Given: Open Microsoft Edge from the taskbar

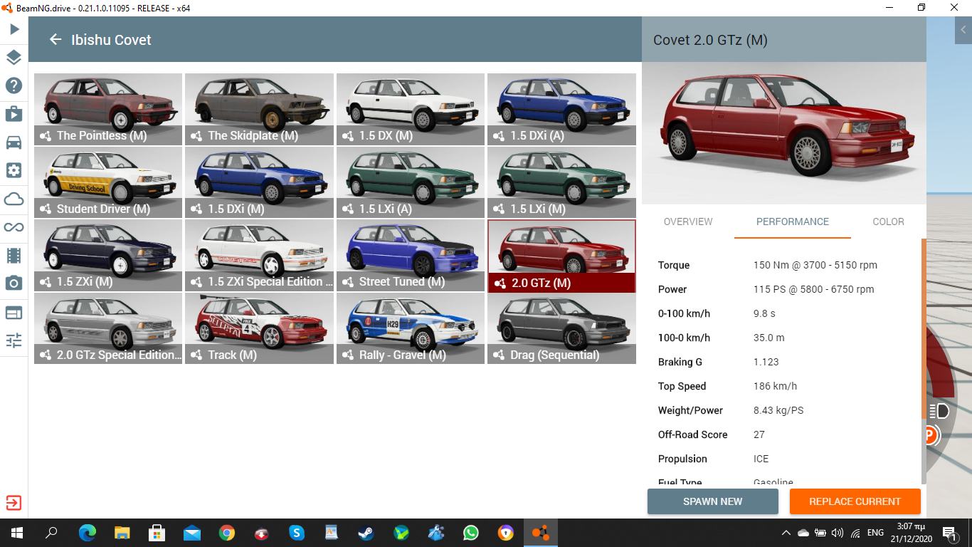Looking at the screenshot, I should 88,533.
